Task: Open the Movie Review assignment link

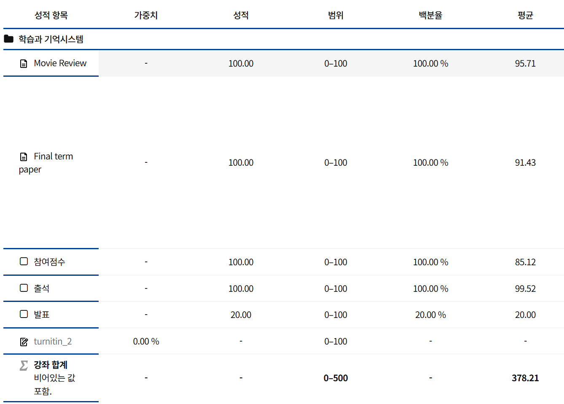Action: click(x=60, y=63)
